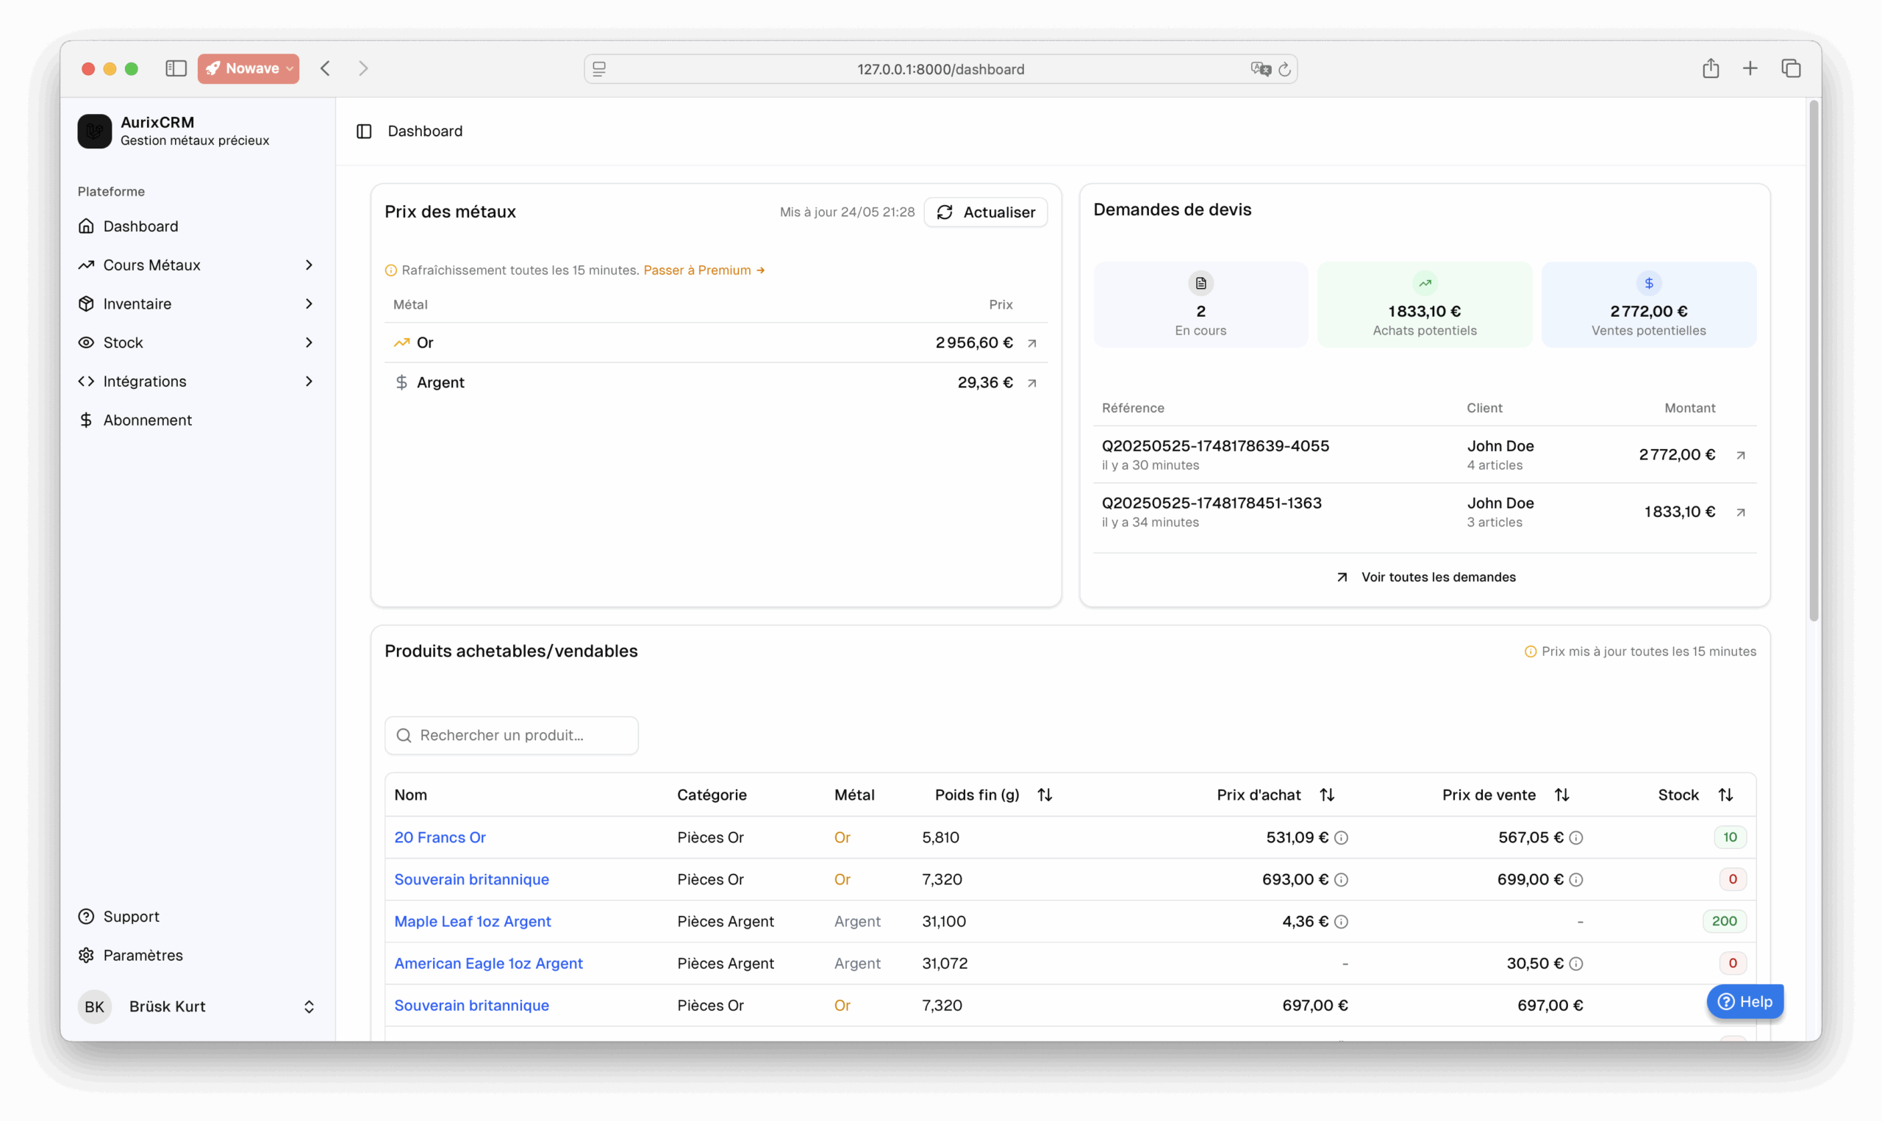Viewport: 1882px width, 1121px height.
Task: Click the 2 956,60 € Or price
Action: (974, 343)
